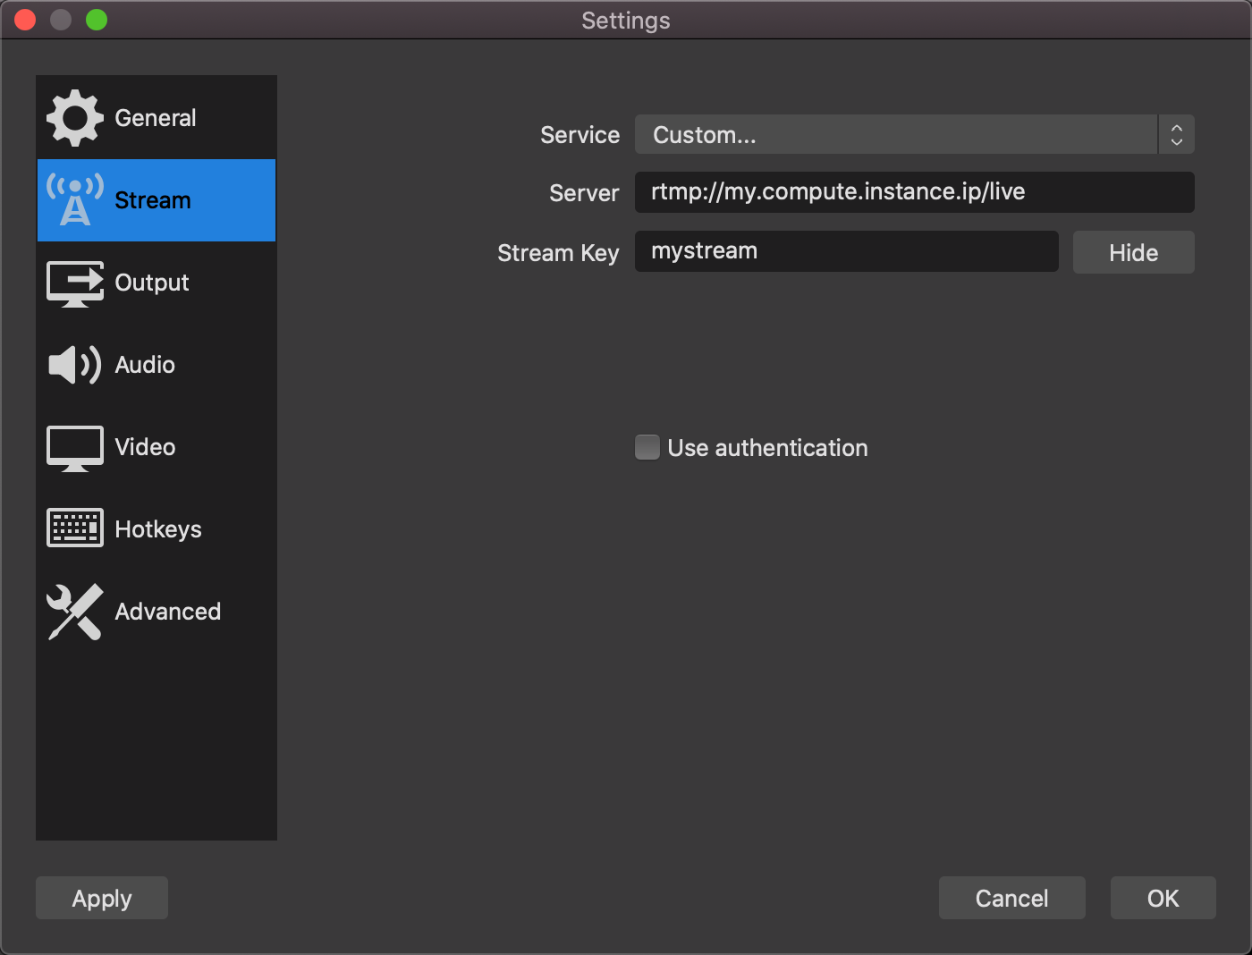1252x955 pixels.
Task: Click the Advanced wrench and screwdriver icon
Action: [74, 612]
